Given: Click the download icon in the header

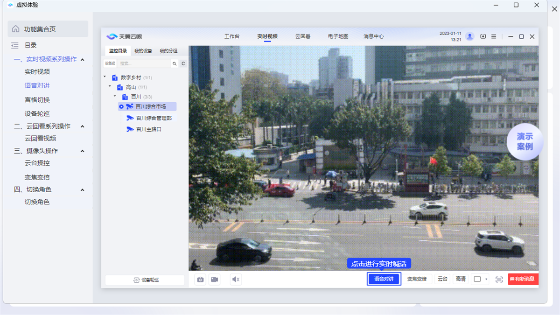Looking at the screenshot, I should pyautogui.click(x=483, y=36).
